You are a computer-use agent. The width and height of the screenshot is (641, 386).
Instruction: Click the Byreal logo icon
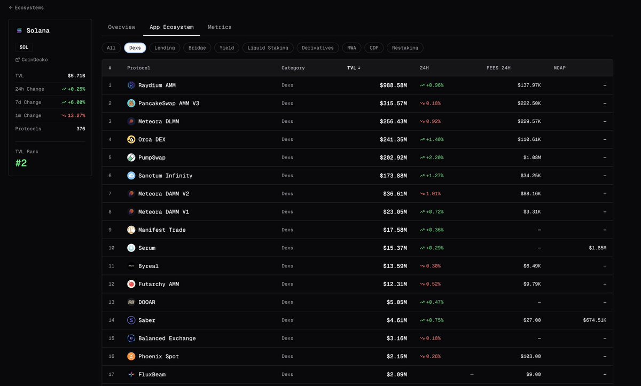click(131, 266)
